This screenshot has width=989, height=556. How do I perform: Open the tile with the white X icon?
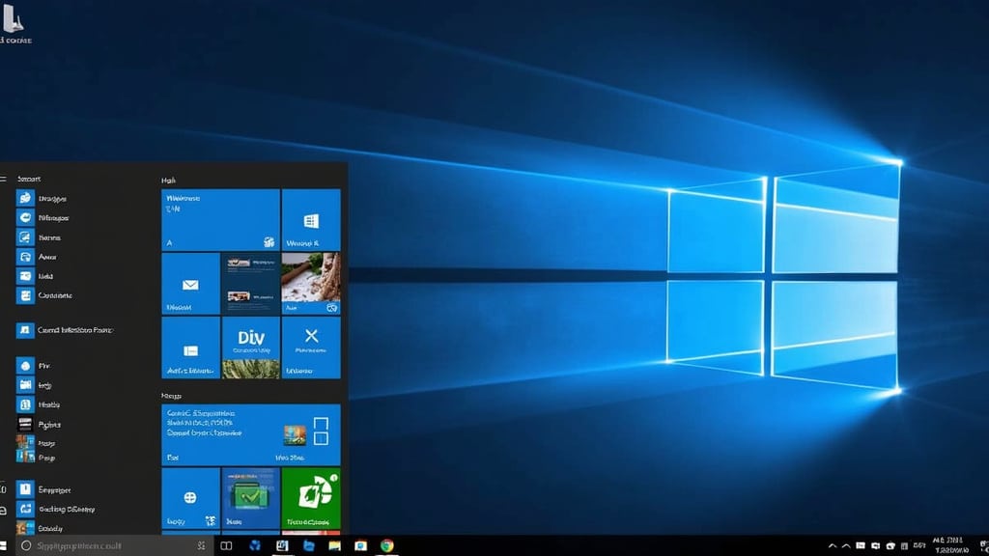[x=311, y=347]
